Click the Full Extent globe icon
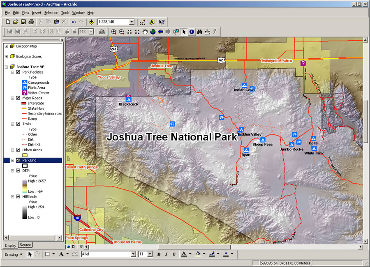The image size is (370, 267). point(152,32)
